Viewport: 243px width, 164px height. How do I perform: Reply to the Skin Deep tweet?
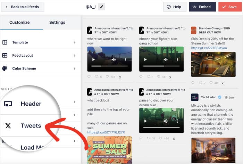[193, 83]
